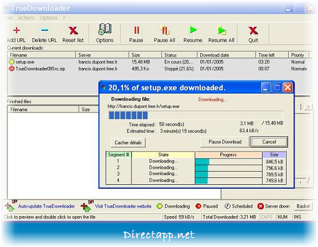318x247 pixels.
Task: Open Auto-update TrueDownloader link
Action: point(46,206)
